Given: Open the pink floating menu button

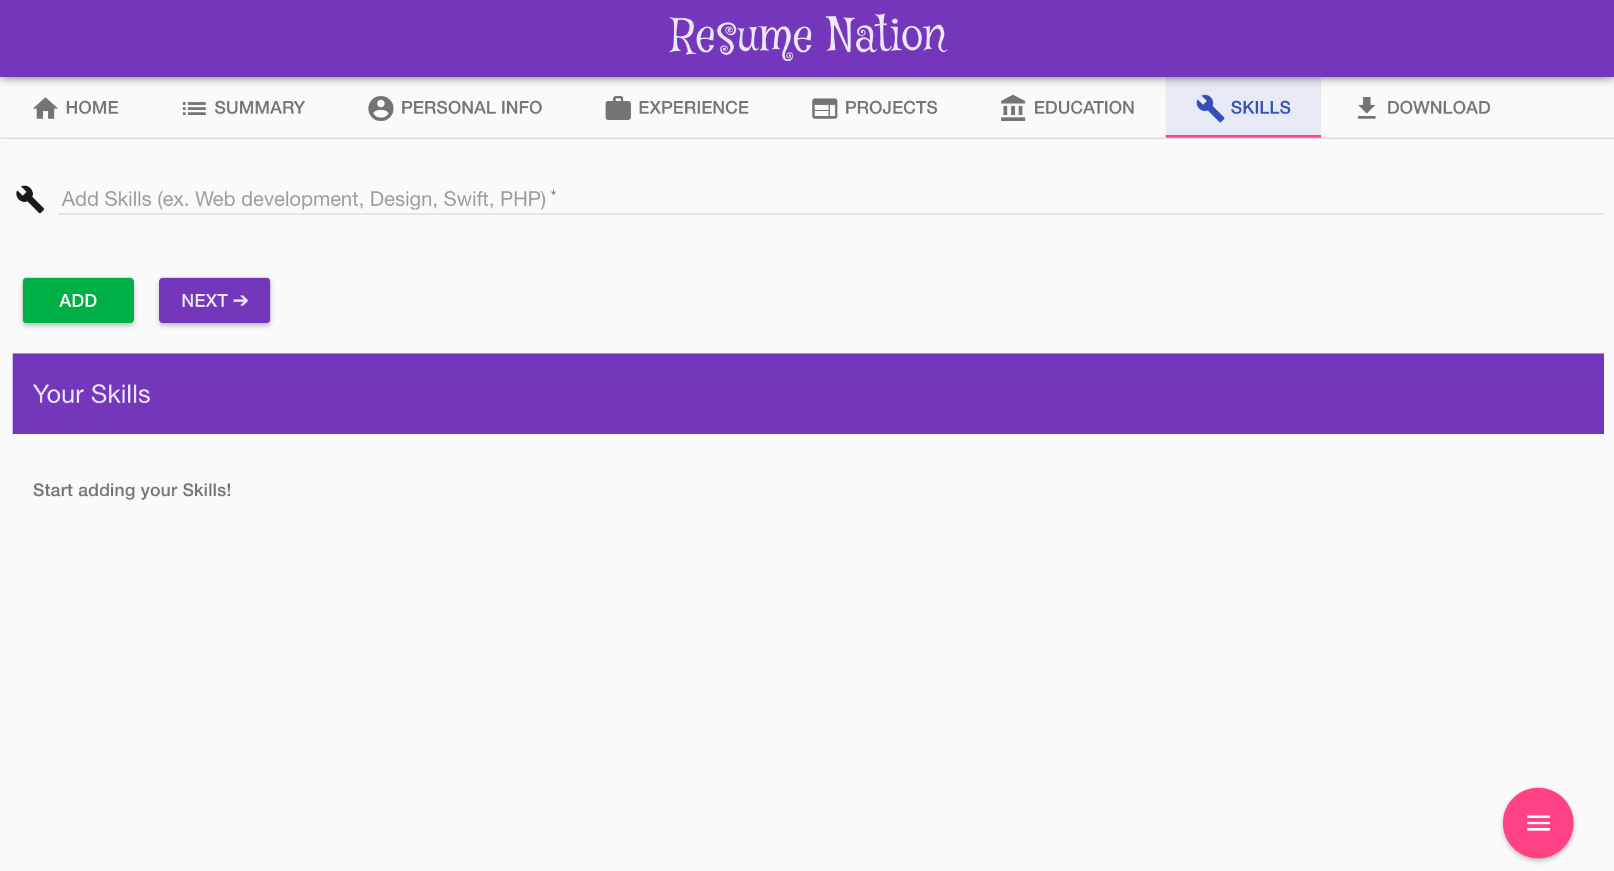Looking at the screenshot, I should tap(1538, 822).
